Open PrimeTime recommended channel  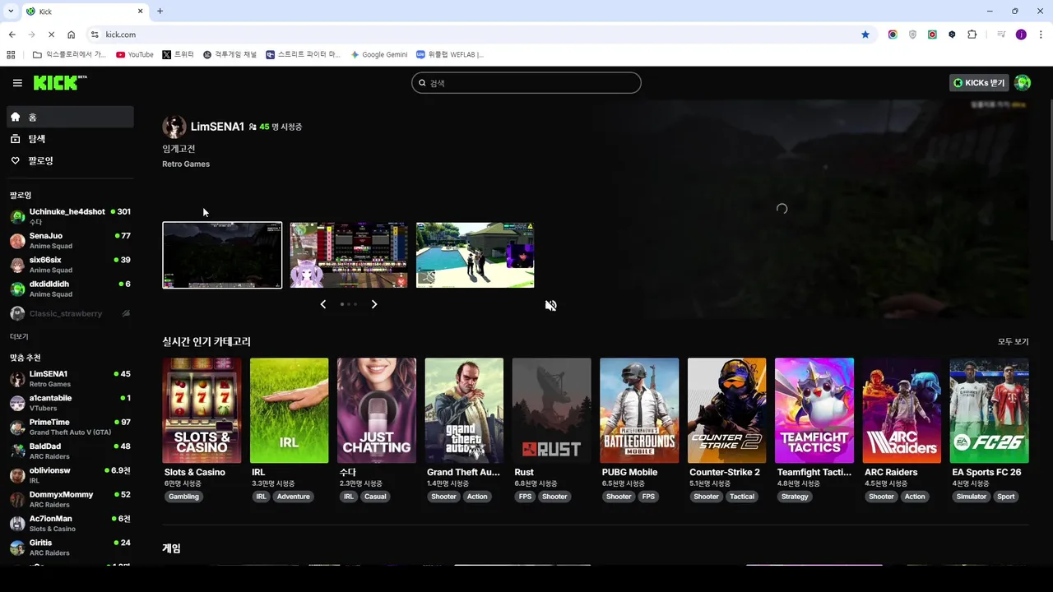click(70, 427)
